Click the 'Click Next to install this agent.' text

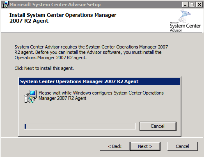tap(44, 68)
